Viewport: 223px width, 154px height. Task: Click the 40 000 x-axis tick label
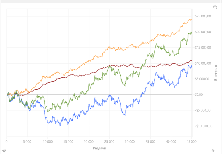171,141
